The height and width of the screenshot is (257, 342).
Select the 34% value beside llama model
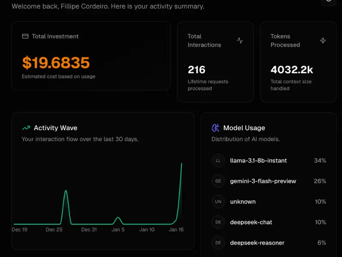click(x=320, y=161)
